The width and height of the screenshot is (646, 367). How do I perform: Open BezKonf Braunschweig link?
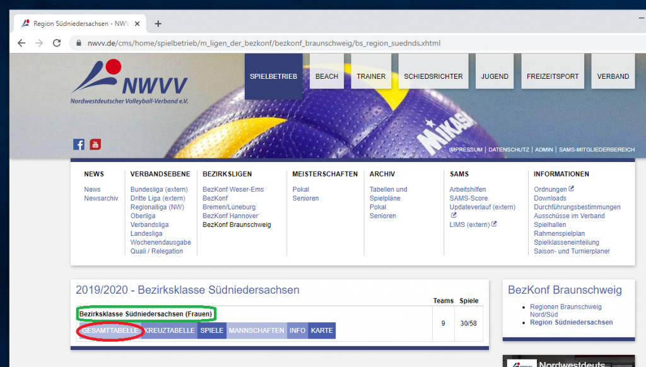pos(237,225)
